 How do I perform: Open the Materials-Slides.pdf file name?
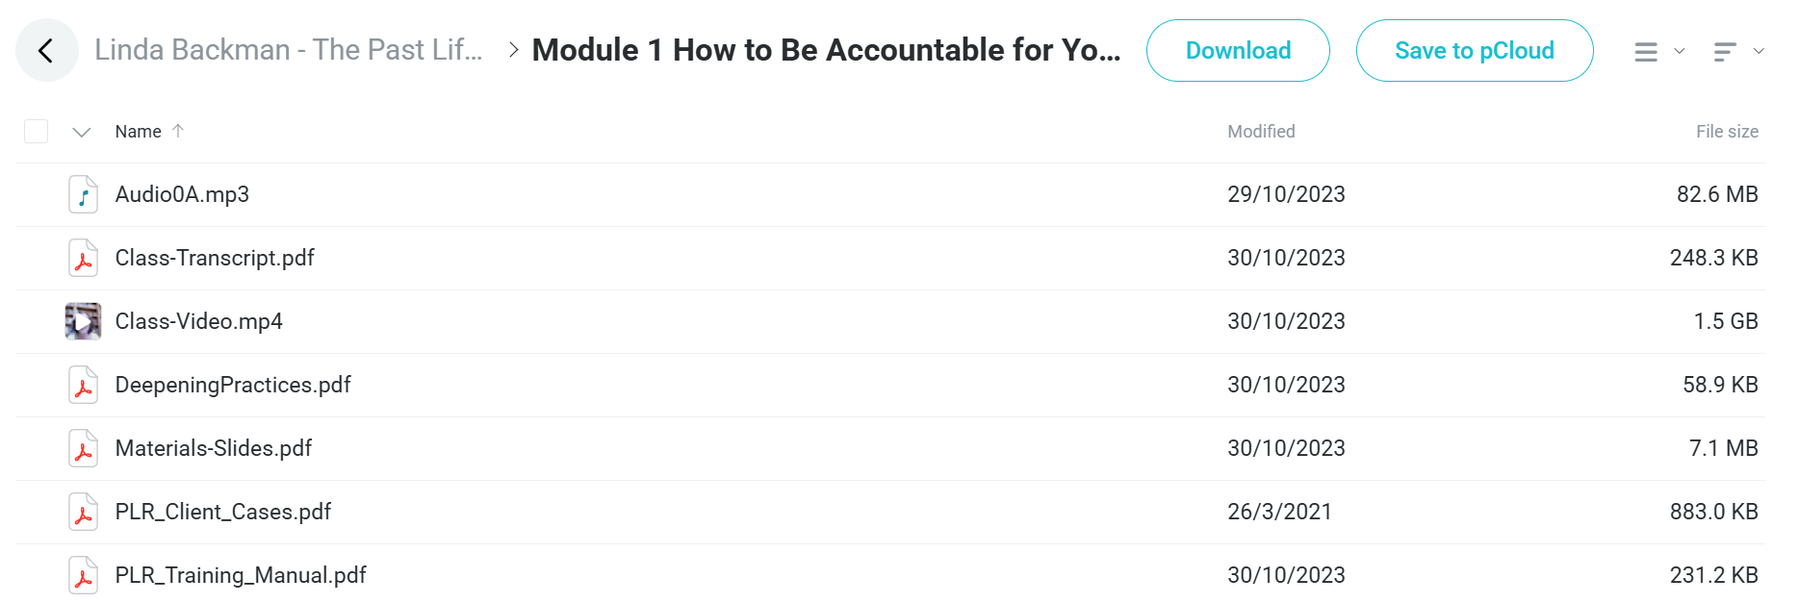pos(214,448)
